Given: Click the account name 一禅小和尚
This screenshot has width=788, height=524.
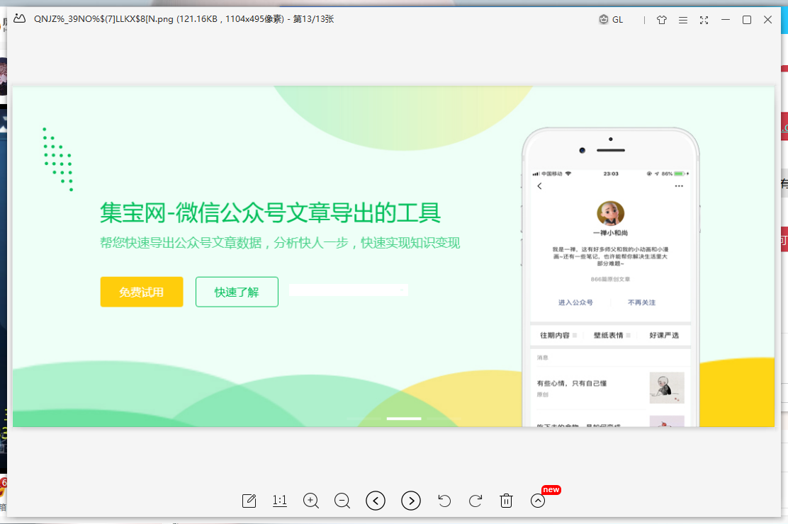Looking at the screenshot, I should click(611, 233).
